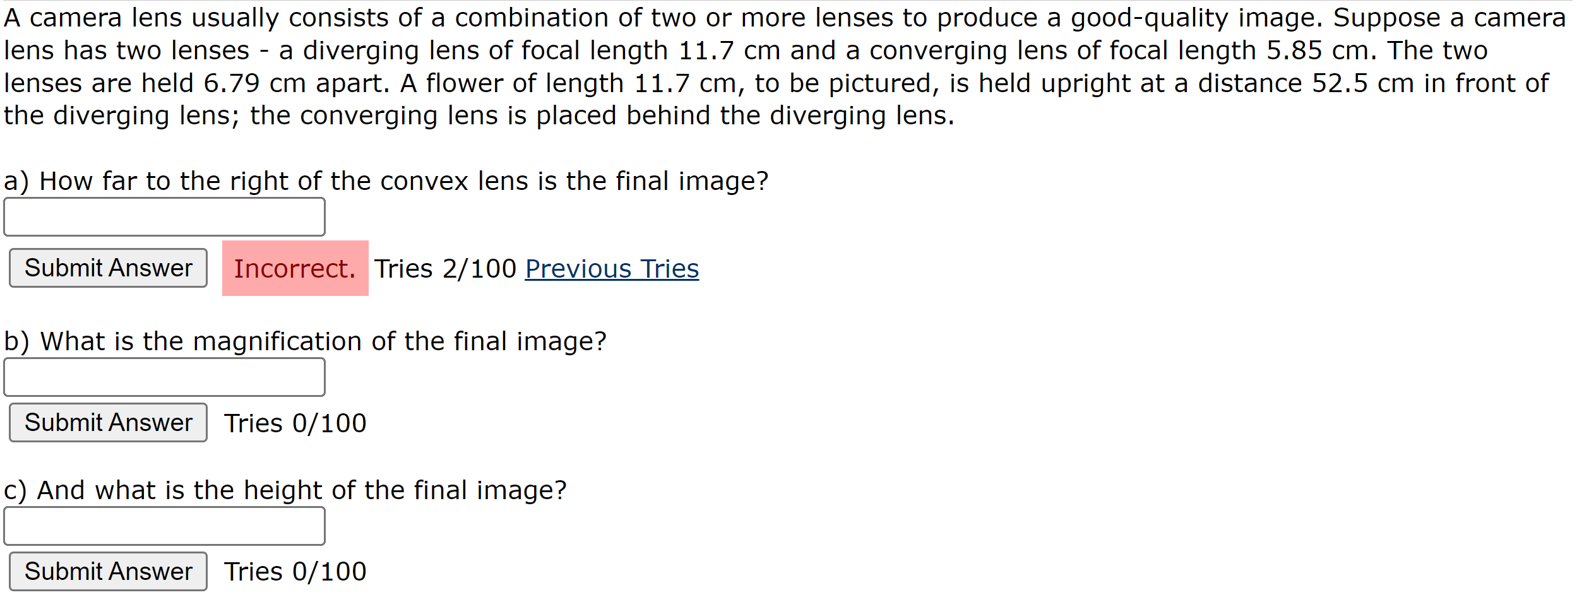Screen dimensions: 1577x602
Task: Click the answer input field for part a
Action: point(164,216)
